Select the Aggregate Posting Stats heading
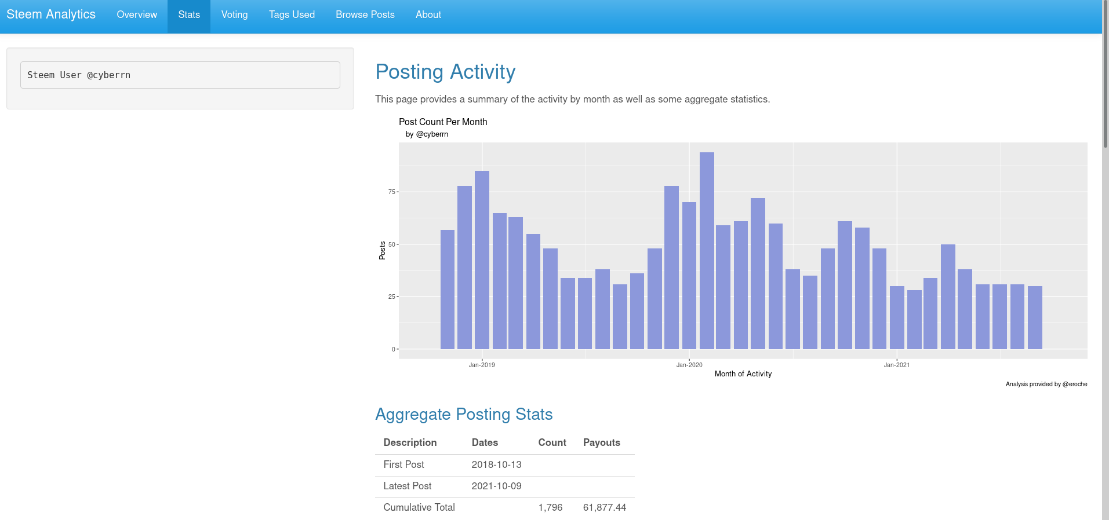The height and width of the screenshot is (520, 1109). (x=464, y=414)
